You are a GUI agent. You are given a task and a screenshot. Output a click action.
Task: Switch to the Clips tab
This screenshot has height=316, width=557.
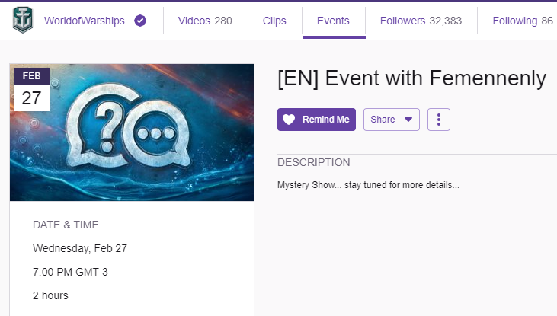[x=274, y=21]
